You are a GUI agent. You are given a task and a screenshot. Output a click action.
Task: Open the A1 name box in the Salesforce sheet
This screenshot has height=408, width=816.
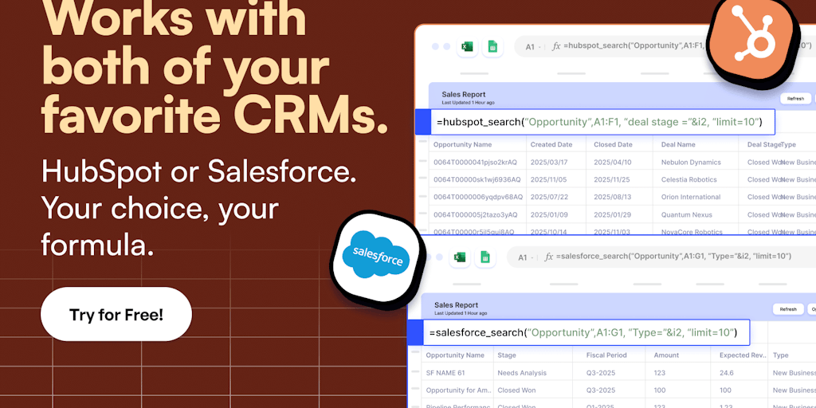pyautogui.click(x=525, y=257)
